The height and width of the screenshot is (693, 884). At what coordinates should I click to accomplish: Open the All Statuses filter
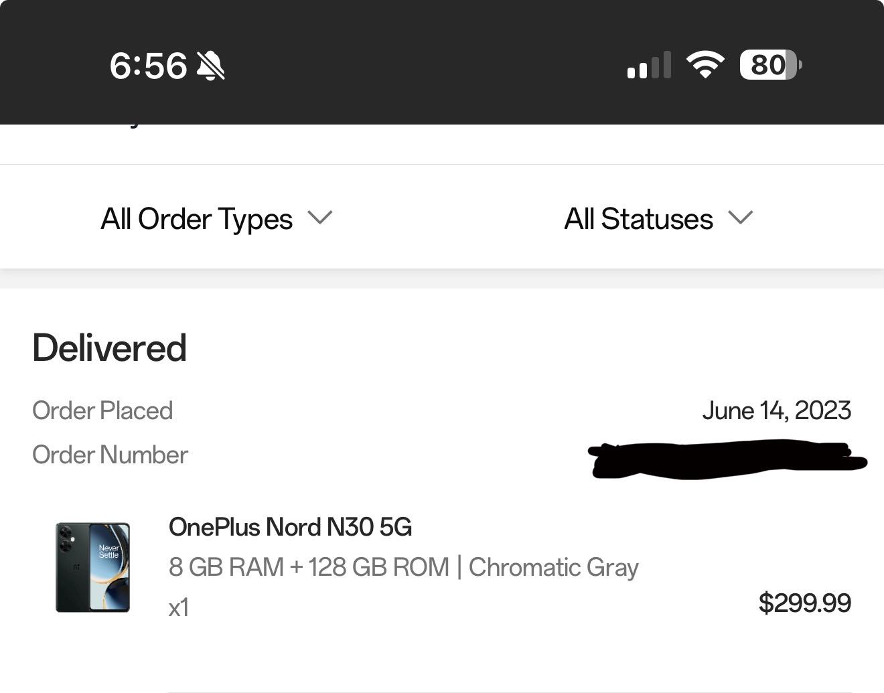[638, 219]
